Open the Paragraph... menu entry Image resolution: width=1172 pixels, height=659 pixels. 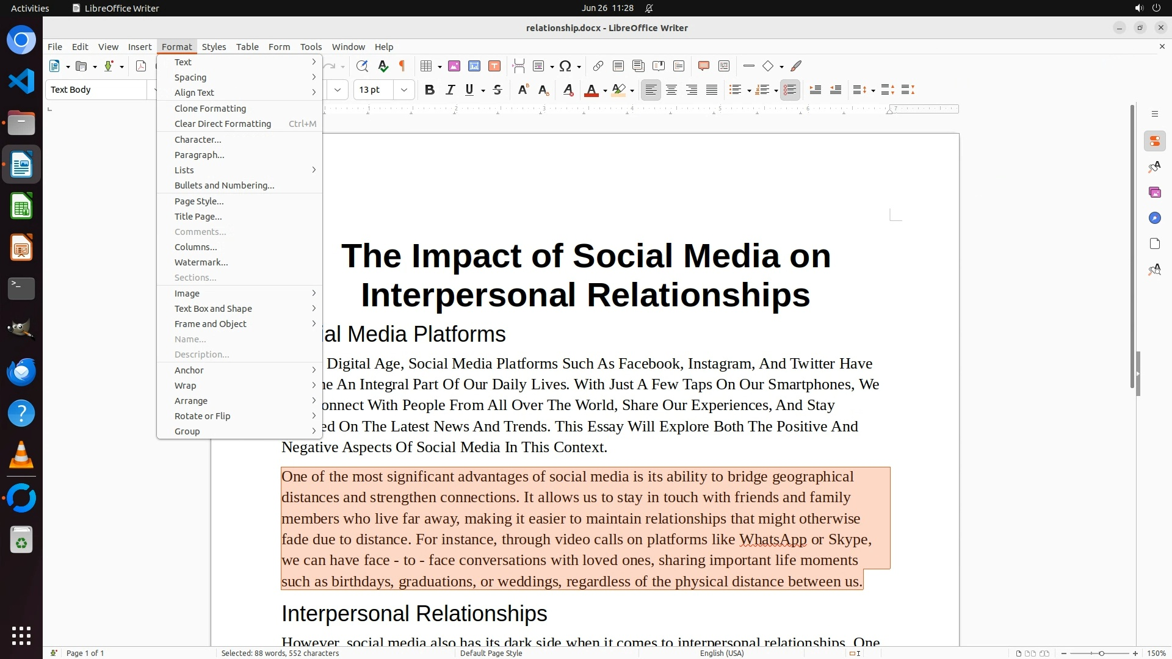click(x=200, y=155)
